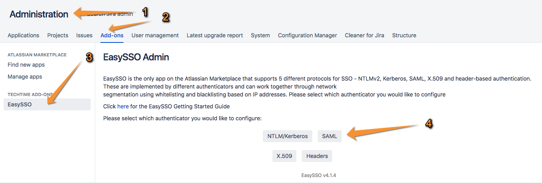542x183 pixels.
Task: Choose the X.509 authenticator button
Action: click(x=284, y=156)
